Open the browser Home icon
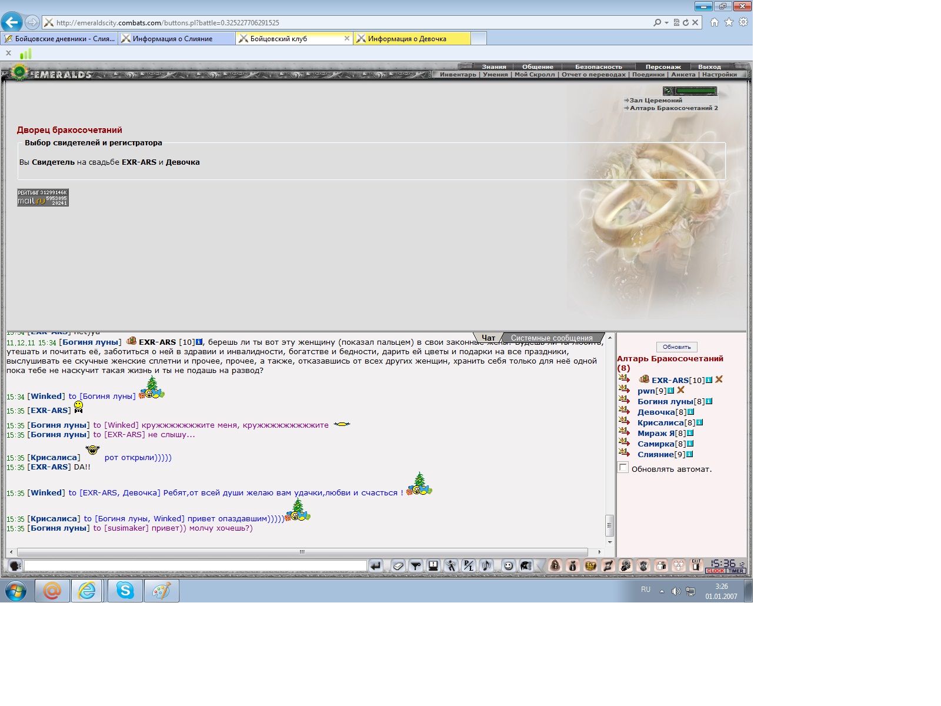941x706 pixels. click(715, 22)
